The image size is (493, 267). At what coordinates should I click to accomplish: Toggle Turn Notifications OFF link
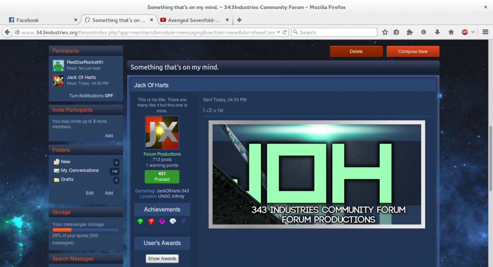click(91, 96)
